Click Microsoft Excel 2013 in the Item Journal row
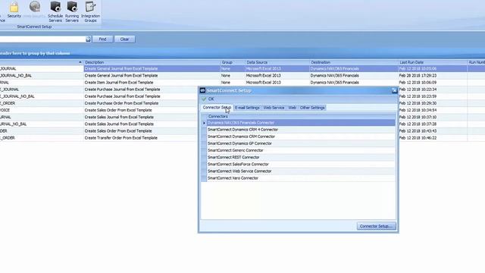This screenshot has width=485, height=273. click(x=263, y=83)
